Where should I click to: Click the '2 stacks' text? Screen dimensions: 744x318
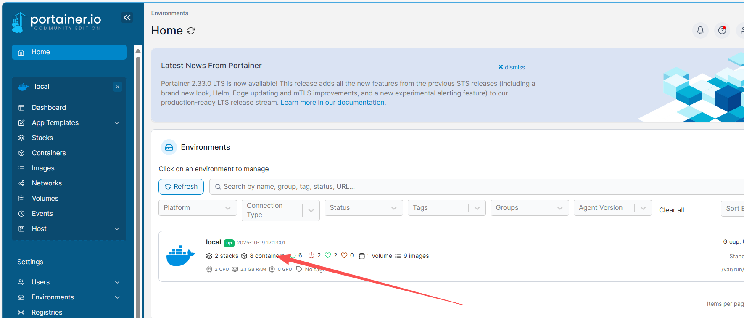click(227, 256)
